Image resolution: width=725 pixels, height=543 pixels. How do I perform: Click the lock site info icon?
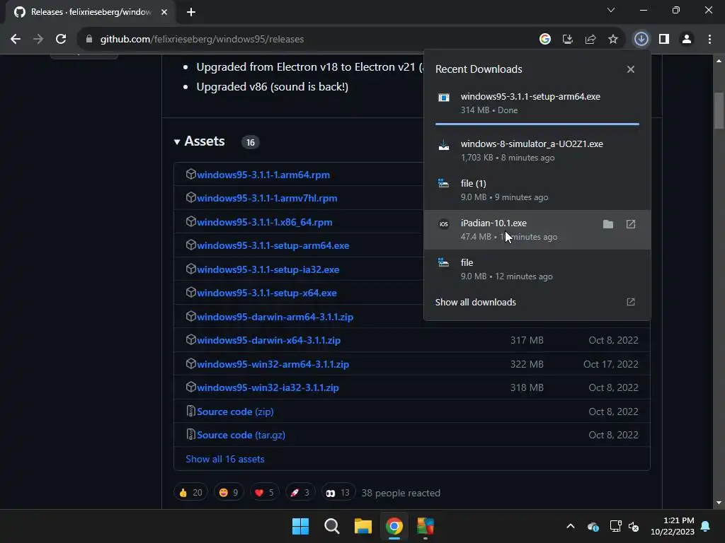89,39
